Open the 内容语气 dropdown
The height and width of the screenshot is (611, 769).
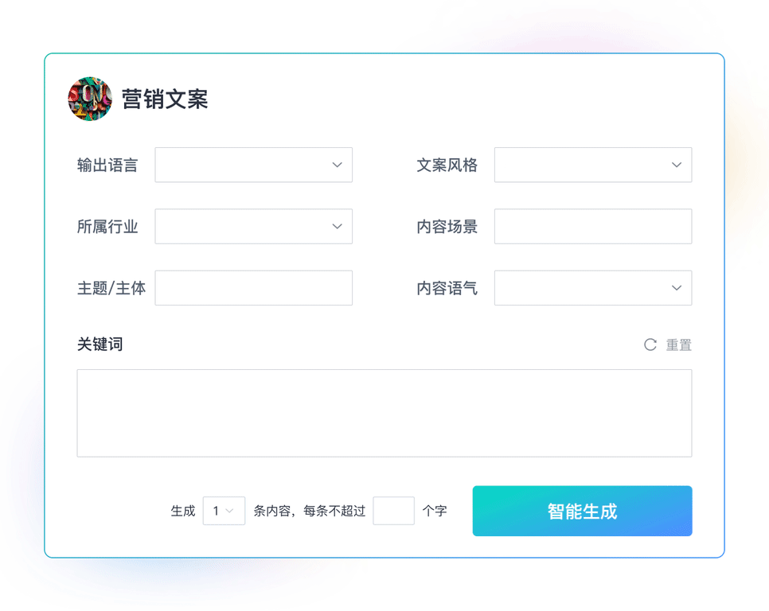coord(593,288)
